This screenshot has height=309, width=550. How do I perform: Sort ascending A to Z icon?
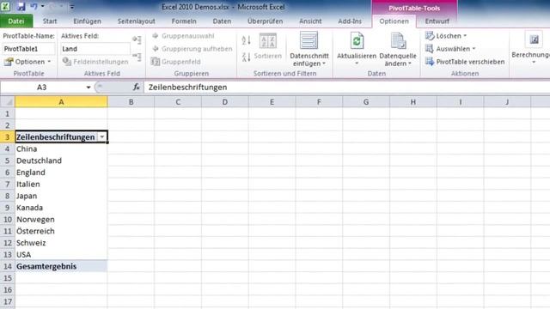pyautogui.click(x=247, y=40)
